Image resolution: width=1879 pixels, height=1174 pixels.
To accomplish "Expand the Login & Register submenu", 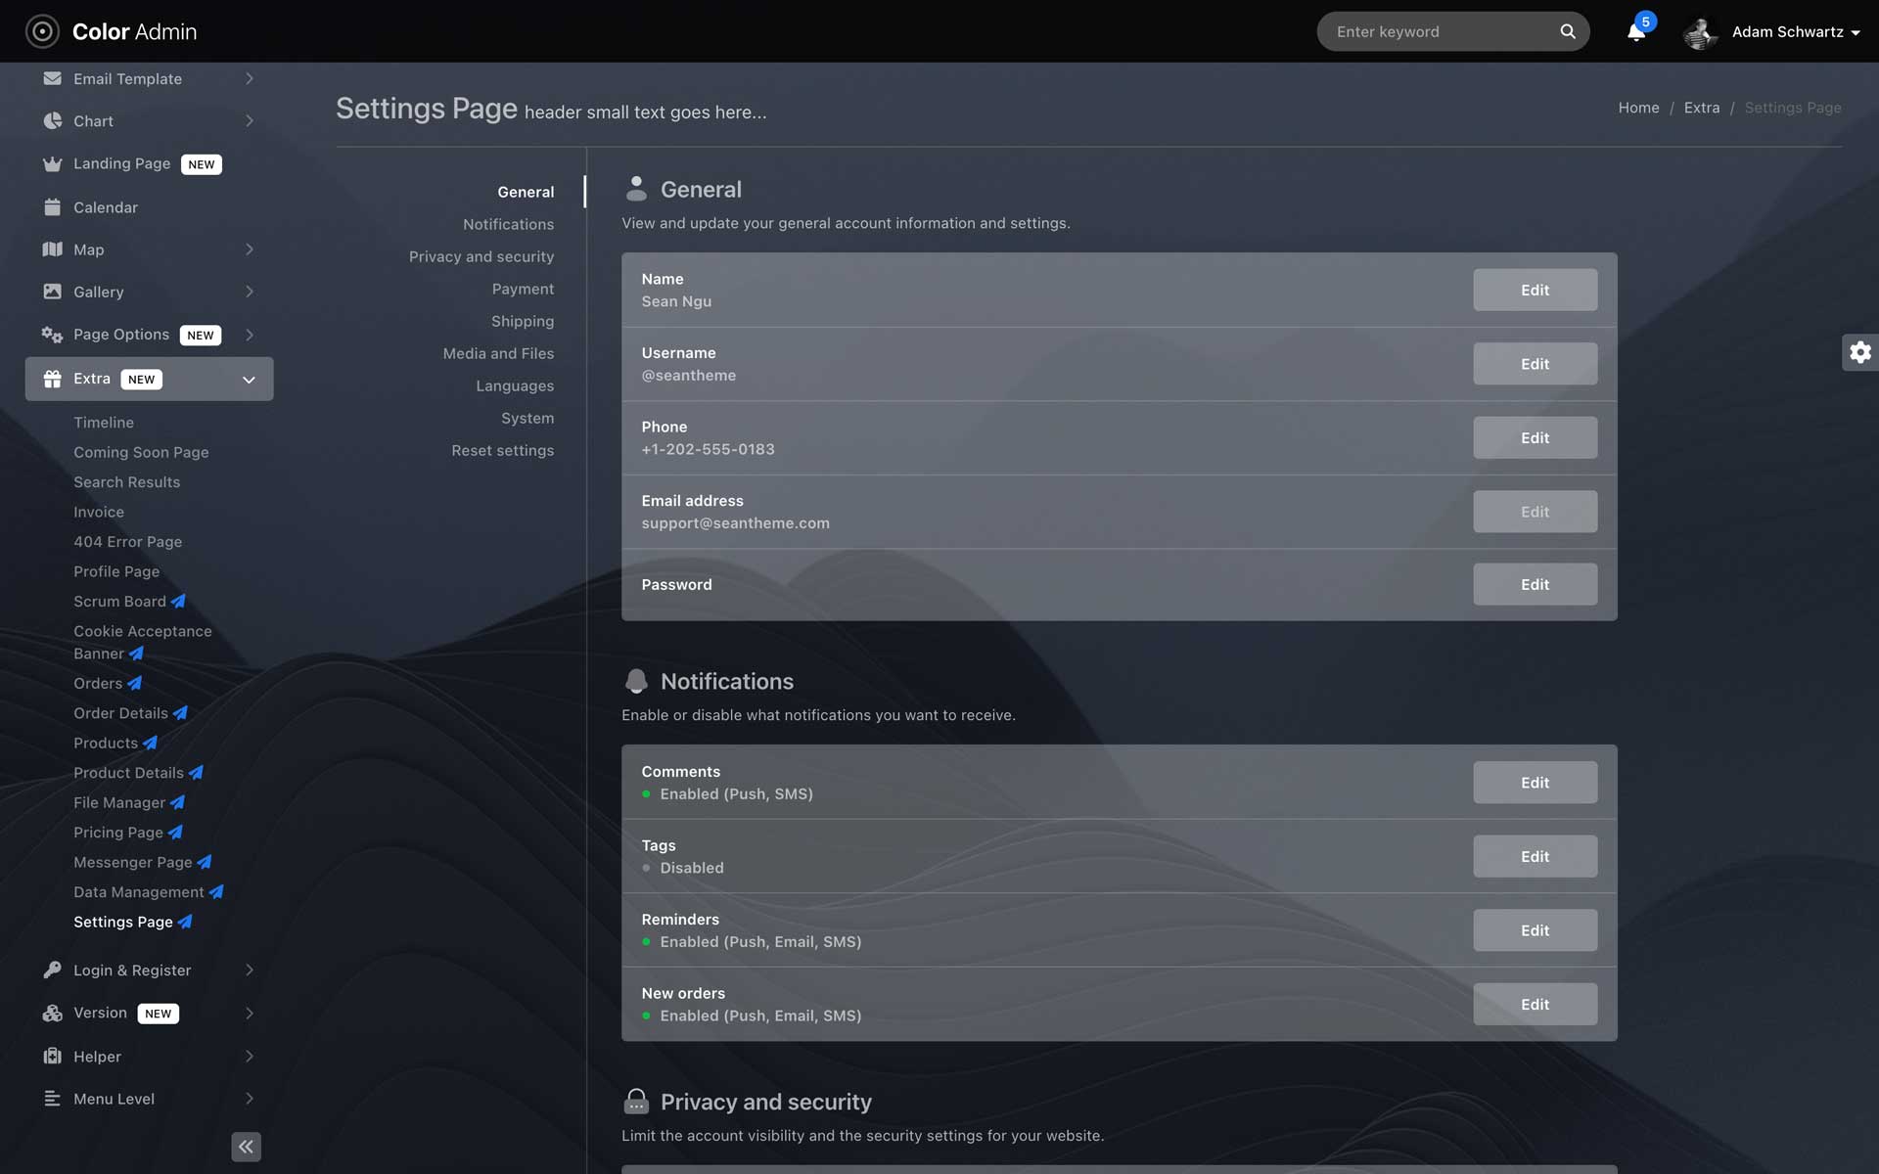I will point(249,971).
